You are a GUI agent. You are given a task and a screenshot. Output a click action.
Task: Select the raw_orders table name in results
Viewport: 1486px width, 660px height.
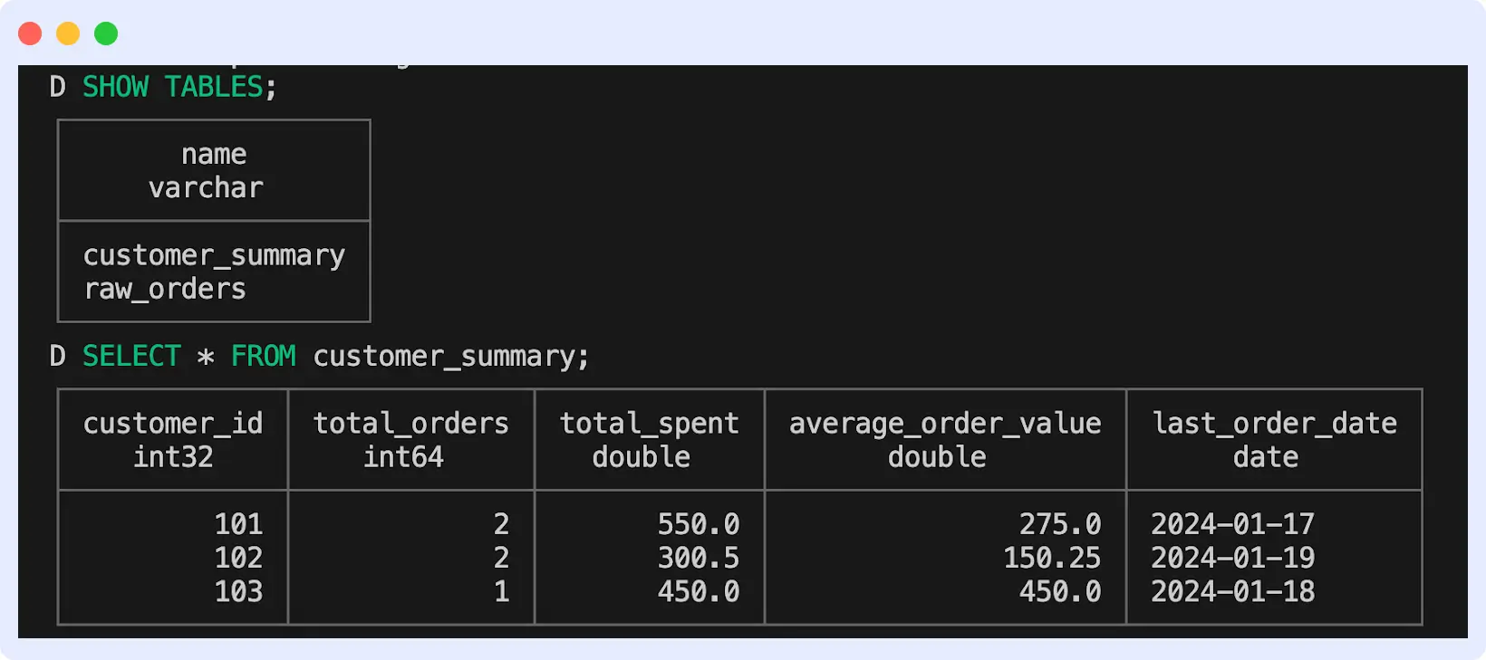[x=164, y=289]
